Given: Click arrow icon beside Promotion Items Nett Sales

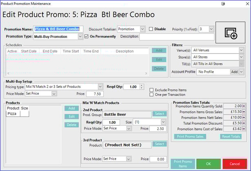Looking at the screenshot, I should pyautogui.click(x=244, y=118).
